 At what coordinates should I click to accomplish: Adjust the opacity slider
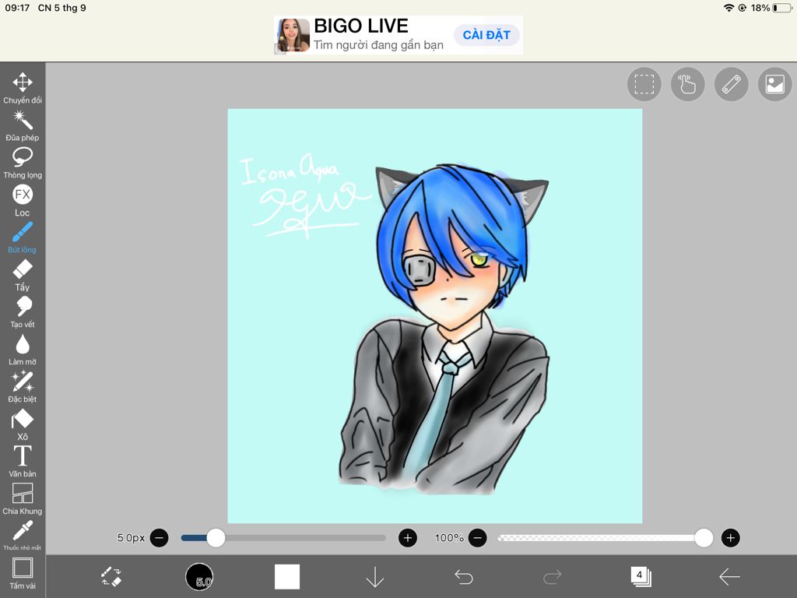click(x=606, y=537)
